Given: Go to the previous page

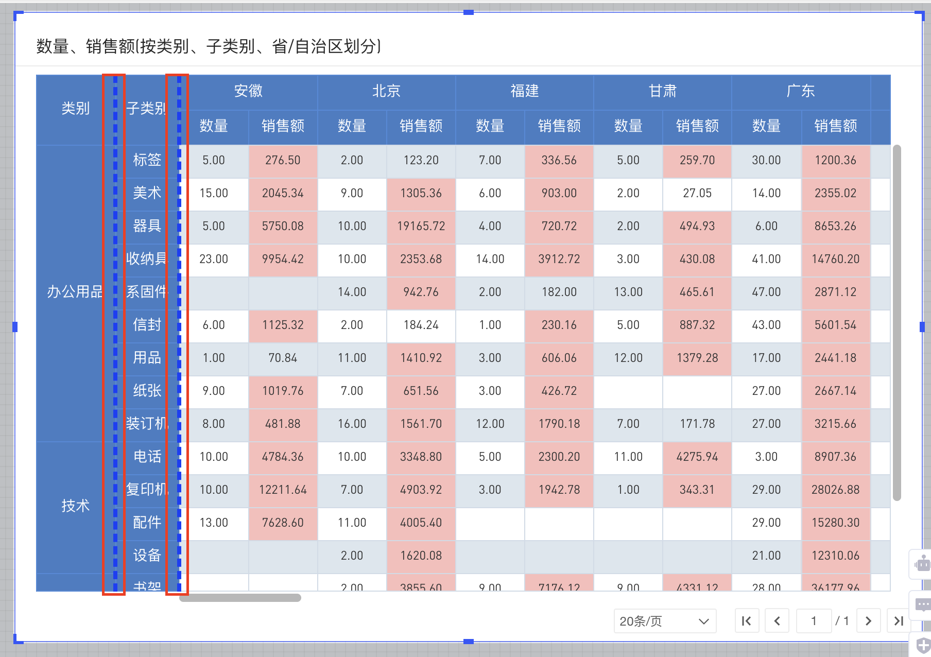Looking at the screenshot, I should [x=777, y=620].
